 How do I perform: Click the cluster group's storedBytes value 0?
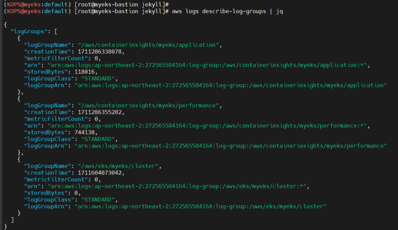(x=76, y=193)
